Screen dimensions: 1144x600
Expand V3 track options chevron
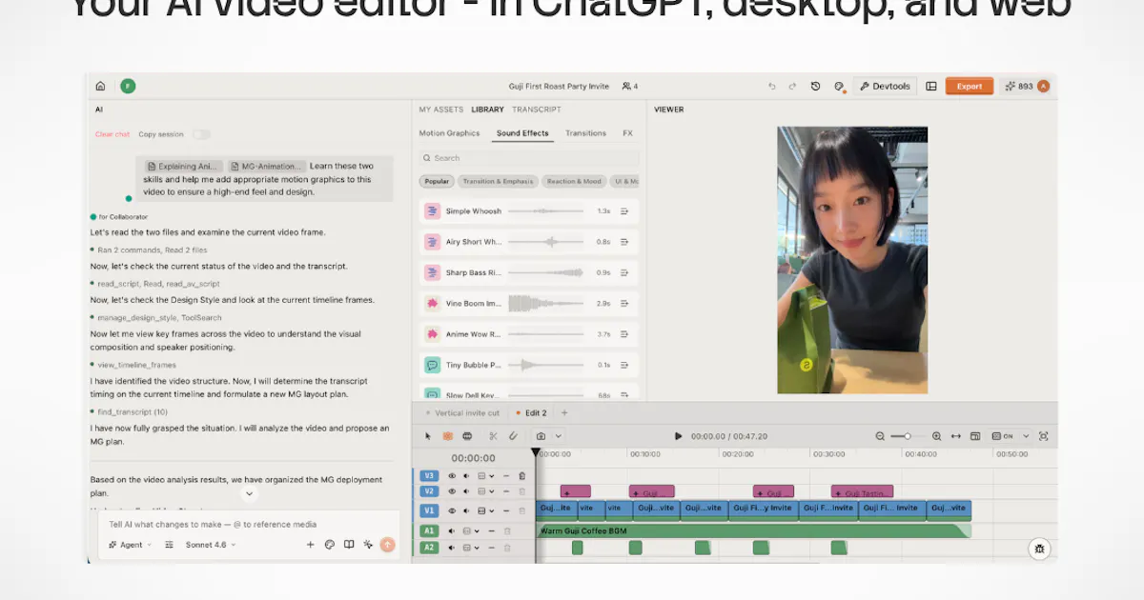[492, 476]
